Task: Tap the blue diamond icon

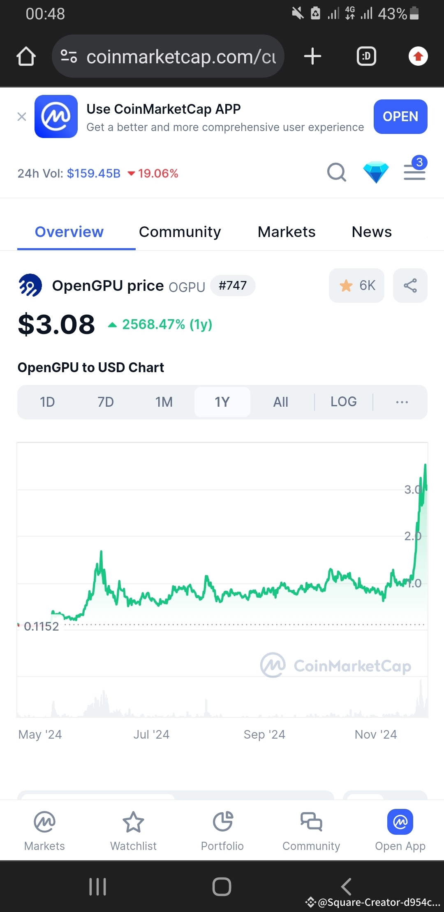Action: point(376,173)
